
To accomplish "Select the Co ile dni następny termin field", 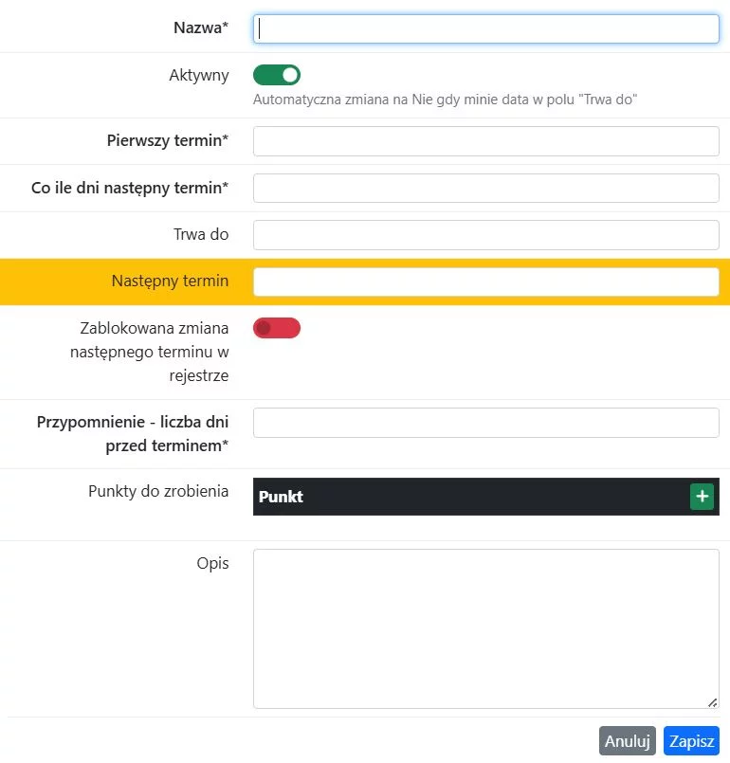I will coord(485,188).
